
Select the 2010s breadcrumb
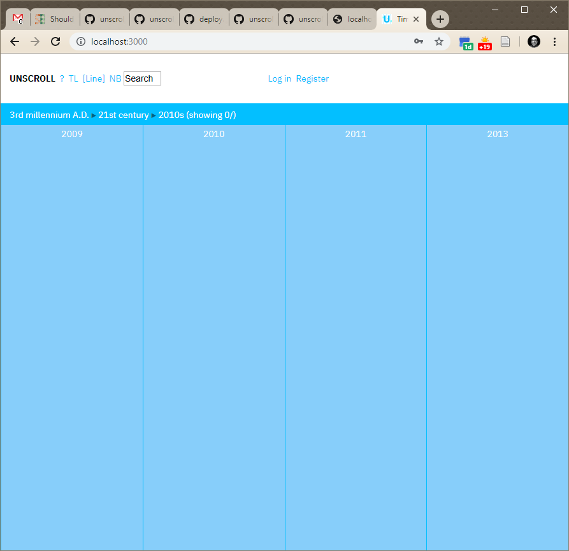pyautogui.click(x=171, y=115)
